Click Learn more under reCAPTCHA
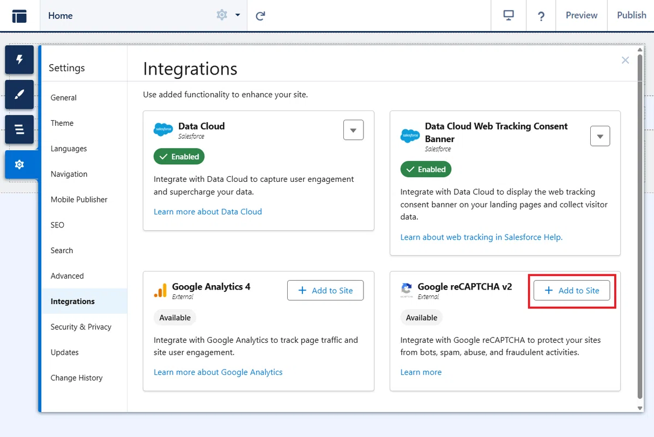This screenshot has height=437, width=654. click(421, 372)
